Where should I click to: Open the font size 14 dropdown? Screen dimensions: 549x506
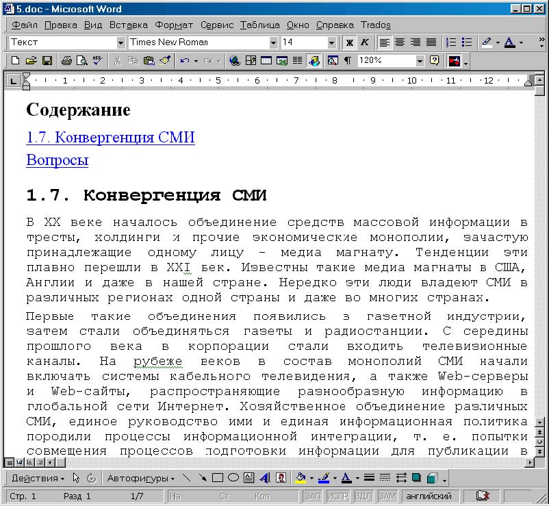tap(331, 42)
